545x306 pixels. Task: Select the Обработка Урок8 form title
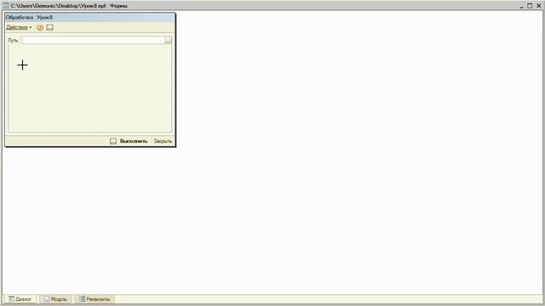29,17
